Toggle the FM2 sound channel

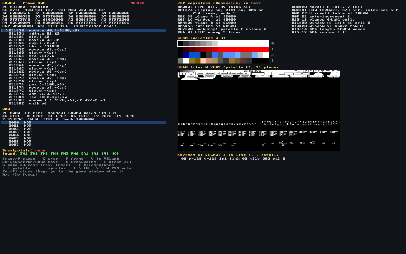coord(34,154)
